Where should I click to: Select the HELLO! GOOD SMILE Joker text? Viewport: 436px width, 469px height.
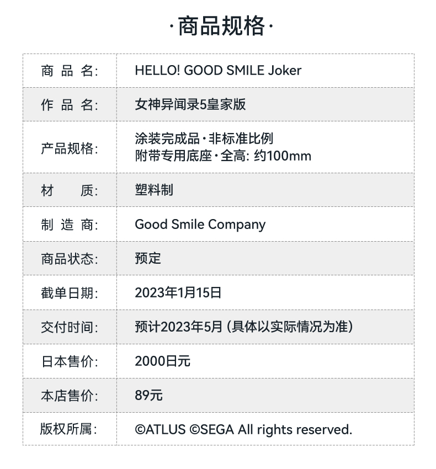(x=218, y=71)
